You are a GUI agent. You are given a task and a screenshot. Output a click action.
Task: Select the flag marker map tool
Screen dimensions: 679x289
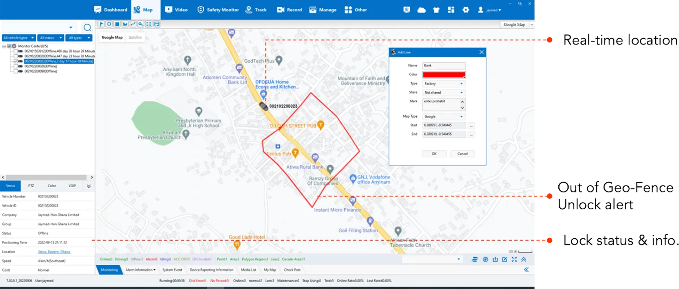point(101,24)
